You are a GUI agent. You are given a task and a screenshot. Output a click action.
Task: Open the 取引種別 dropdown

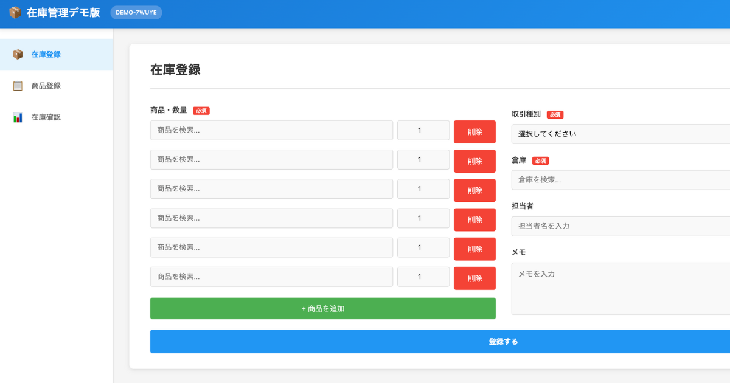point(620,134)
